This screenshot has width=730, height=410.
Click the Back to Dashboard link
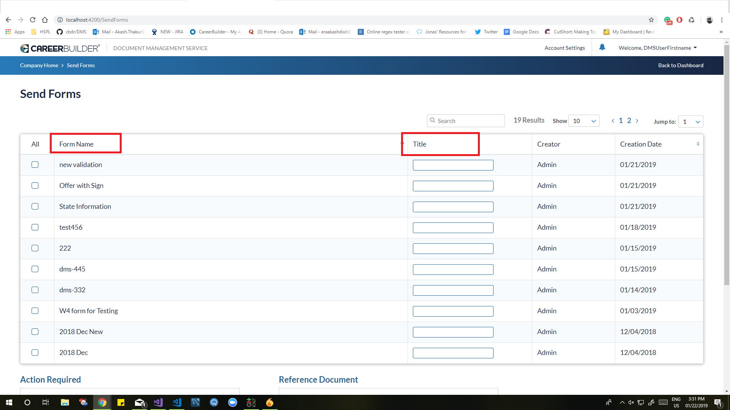[x=681, y=65]
